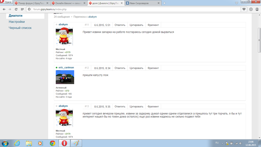Switch to the 'Иван Скороваров' tab
The height and width of the screenshot is (147, 261).
pyautogui.click(x=143, y=3)
